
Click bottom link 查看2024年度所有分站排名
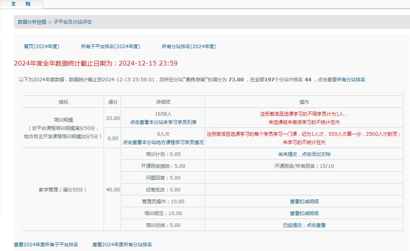(122, 245)
